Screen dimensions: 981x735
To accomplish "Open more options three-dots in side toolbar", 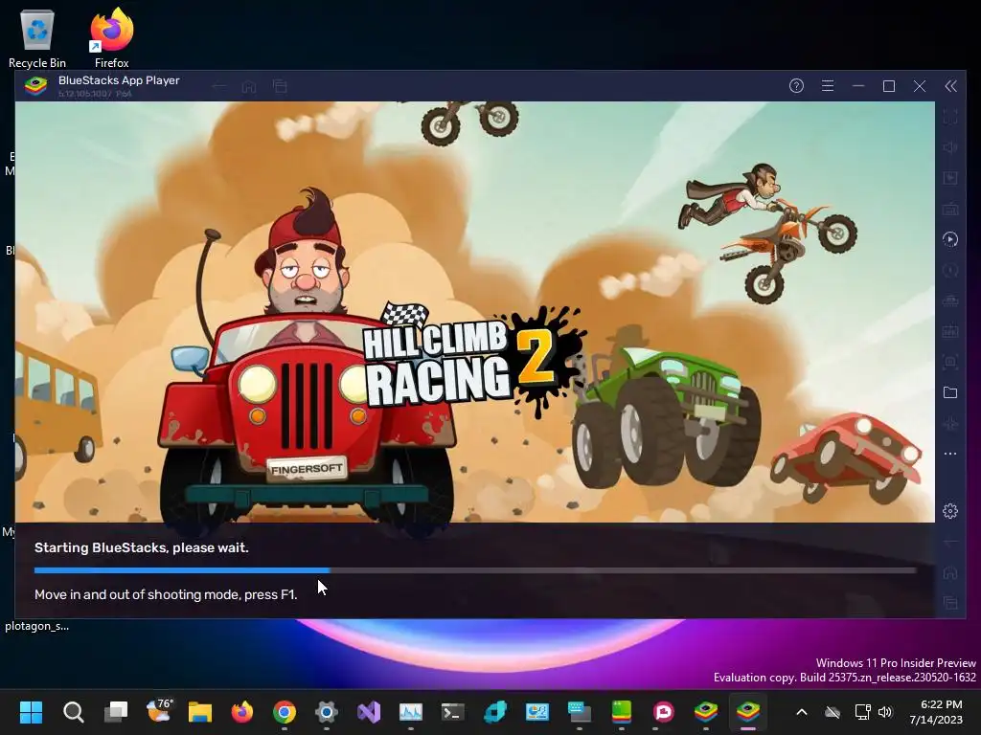I will pos(950,454).
